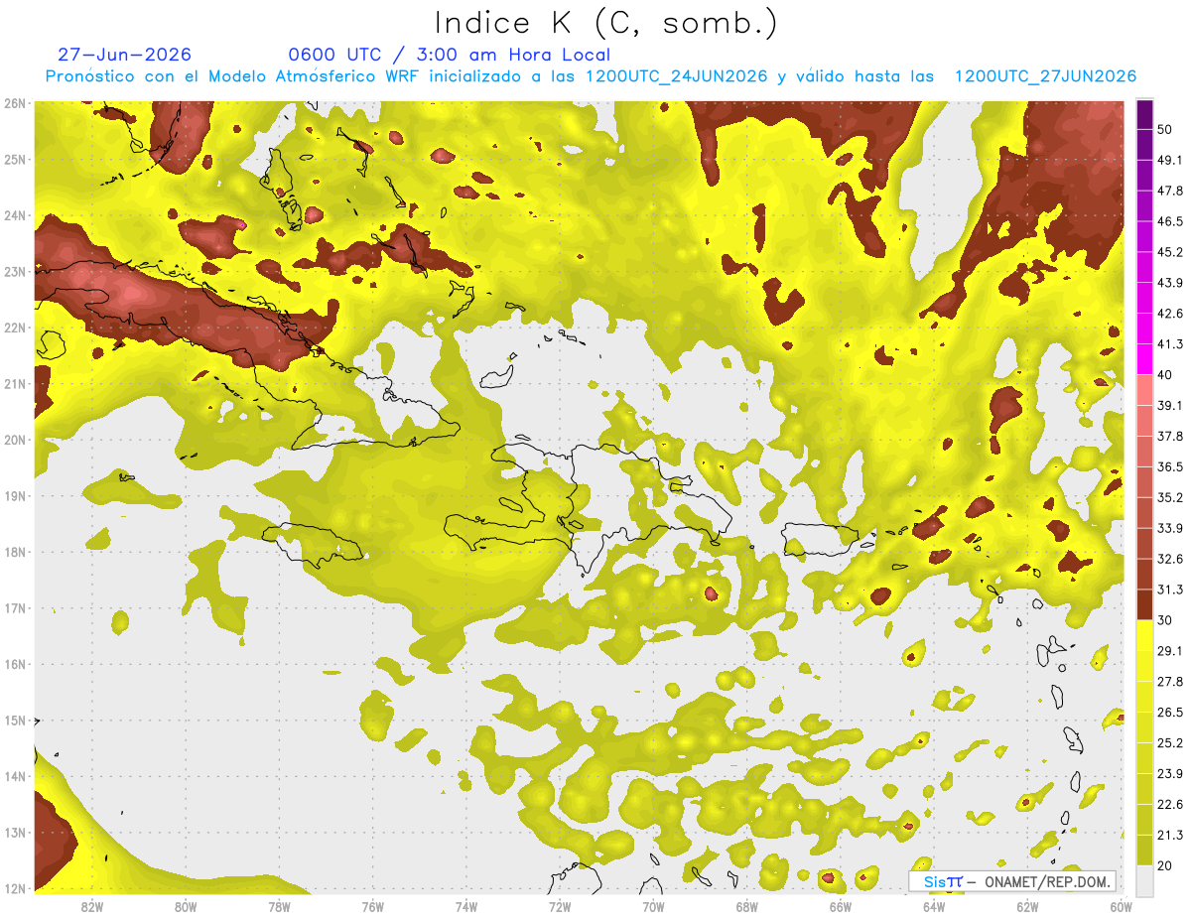Click the longitude axis label "70W"

point(653,906)
